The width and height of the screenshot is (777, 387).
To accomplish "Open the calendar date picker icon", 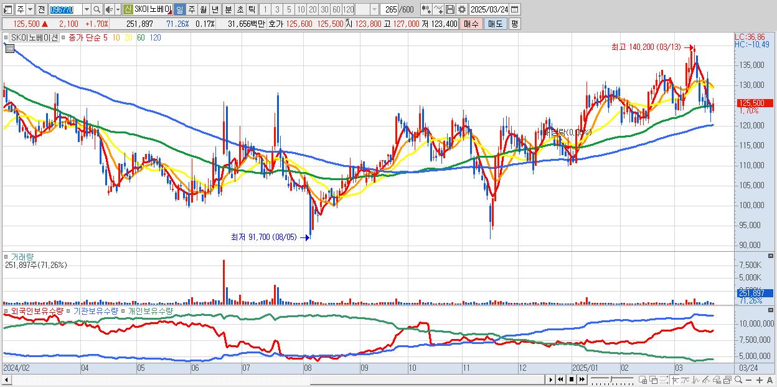I will tap(515, 9).
